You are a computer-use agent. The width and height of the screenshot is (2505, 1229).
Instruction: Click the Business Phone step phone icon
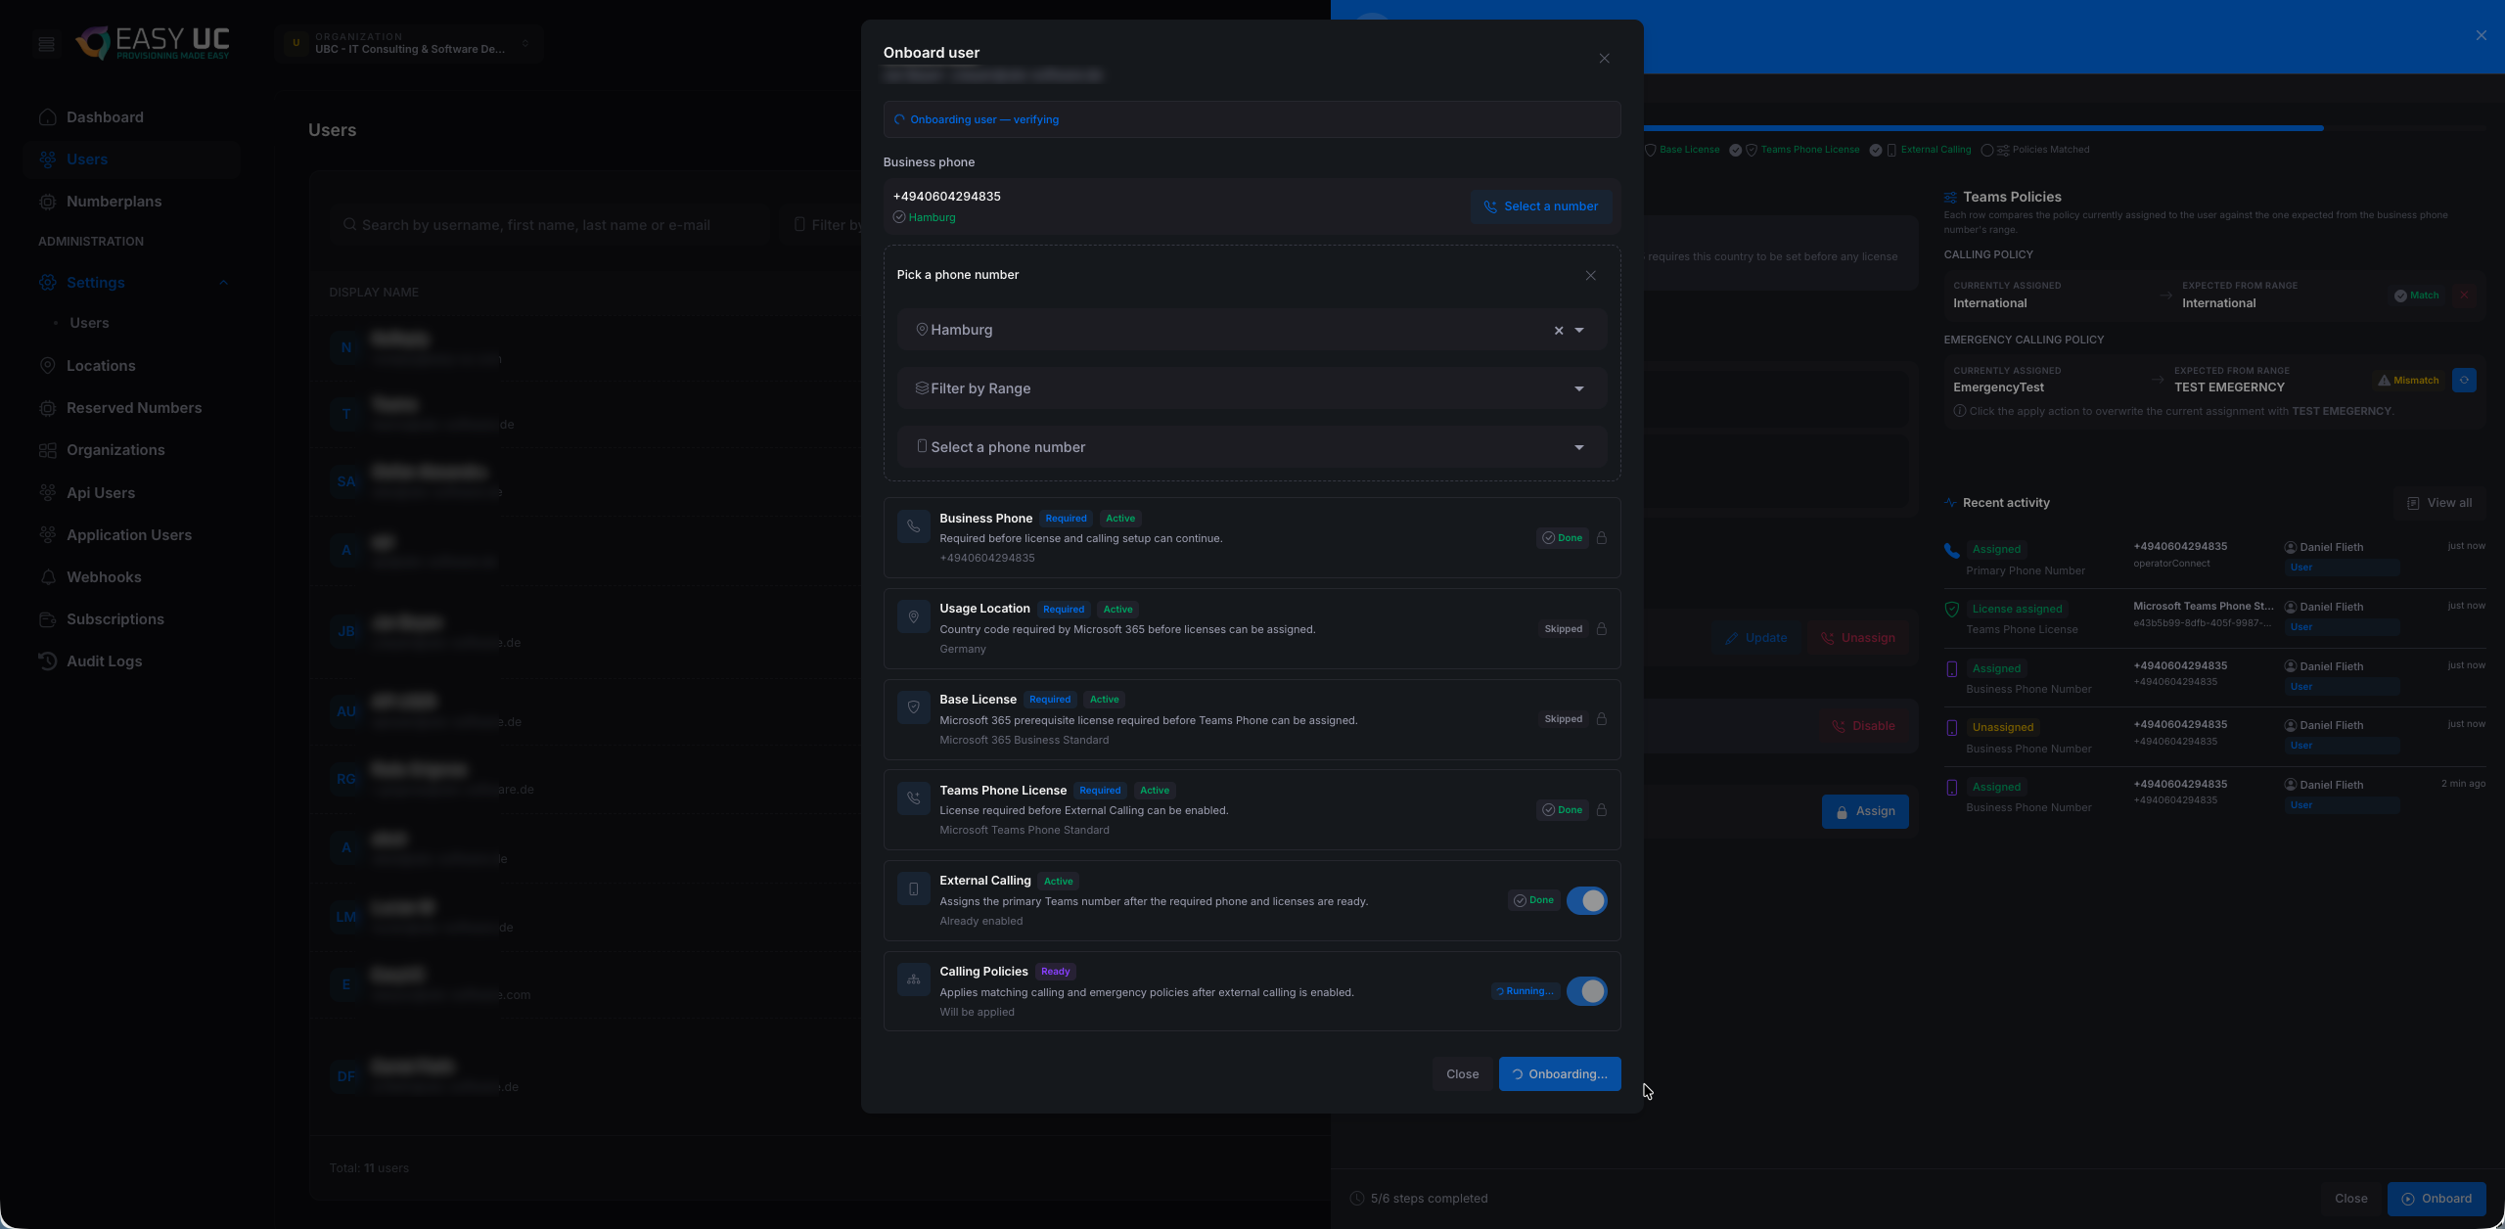[913, 526]
